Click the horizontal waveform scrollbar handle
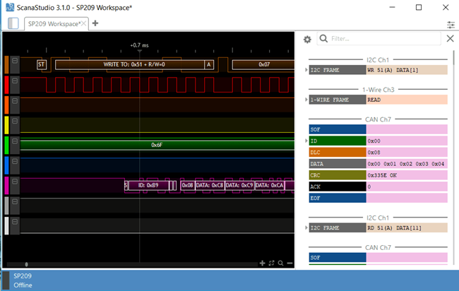 (x=26, y=264)
